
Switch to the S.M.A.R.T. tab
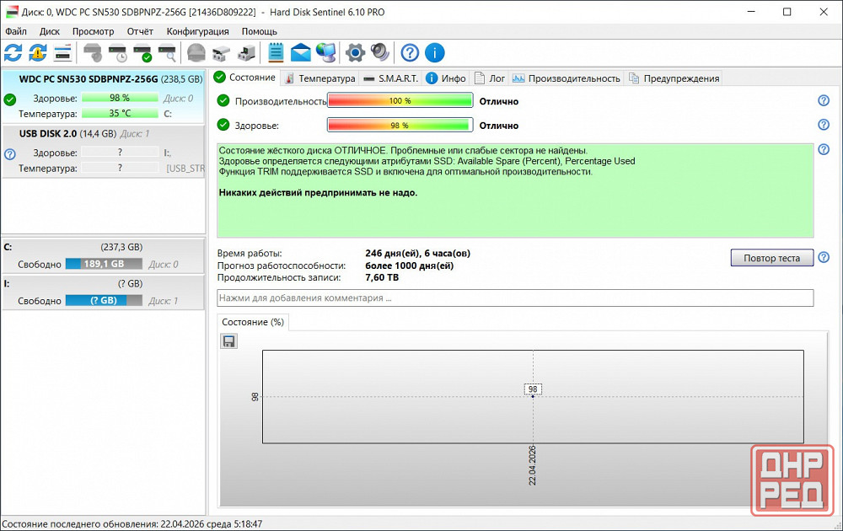click(x=390, y=78)
